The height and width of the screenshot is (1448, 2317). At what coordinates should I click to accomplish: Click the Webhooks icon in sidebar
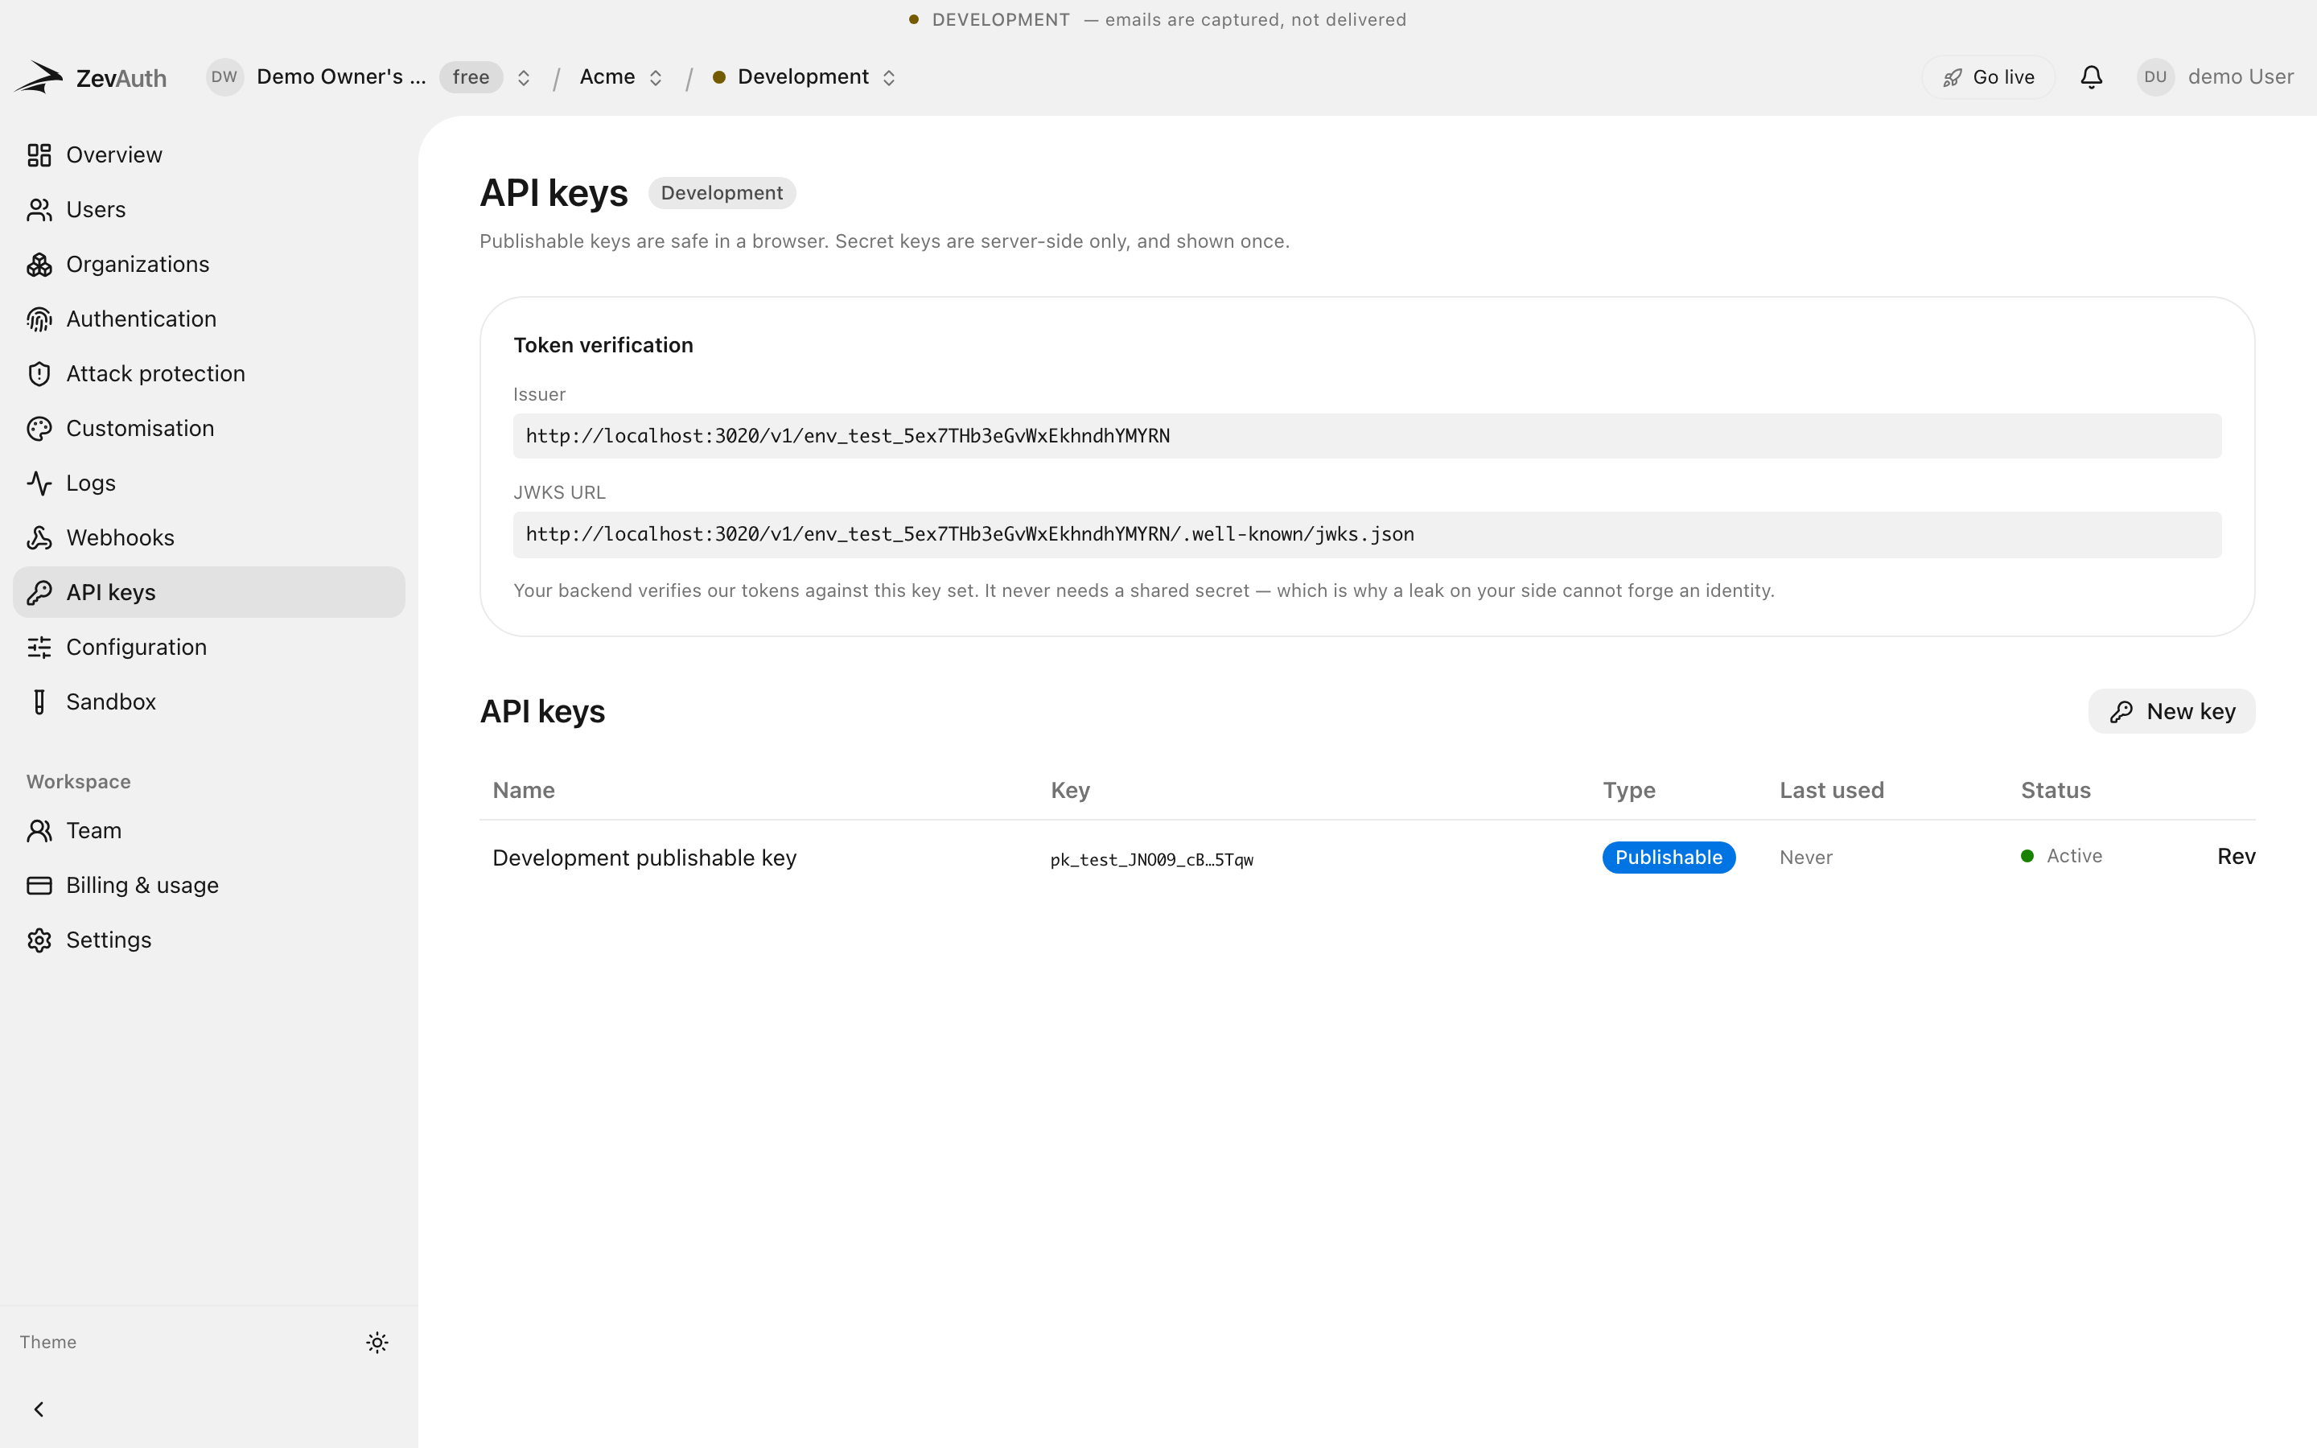pyautogui.click(x=39, y=537)
